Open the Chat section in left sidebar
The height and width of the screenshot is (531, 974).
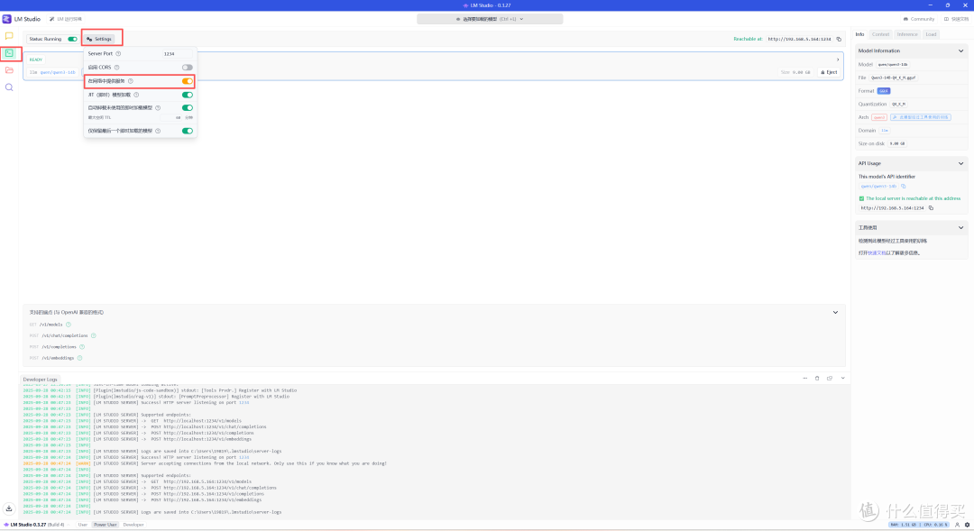pyautogui.click(x=9, y=36)
